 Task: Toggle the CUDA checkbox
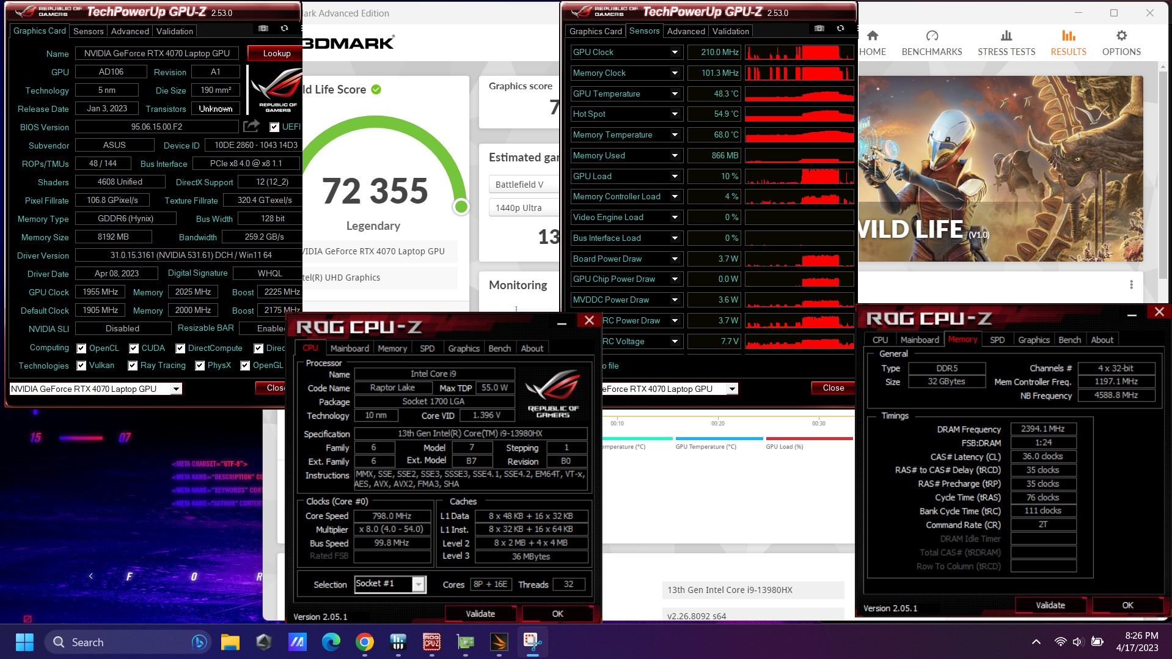pos(134,348)
